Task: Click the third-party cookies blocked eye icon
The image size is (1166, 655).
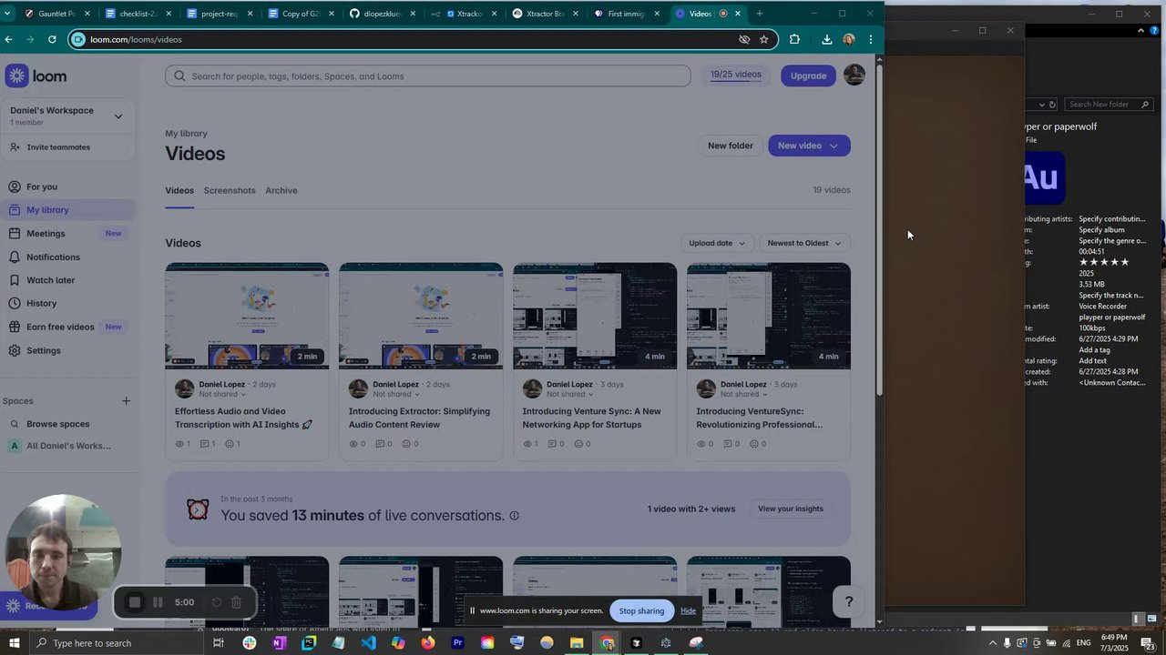Action: [x=744, y=39]
